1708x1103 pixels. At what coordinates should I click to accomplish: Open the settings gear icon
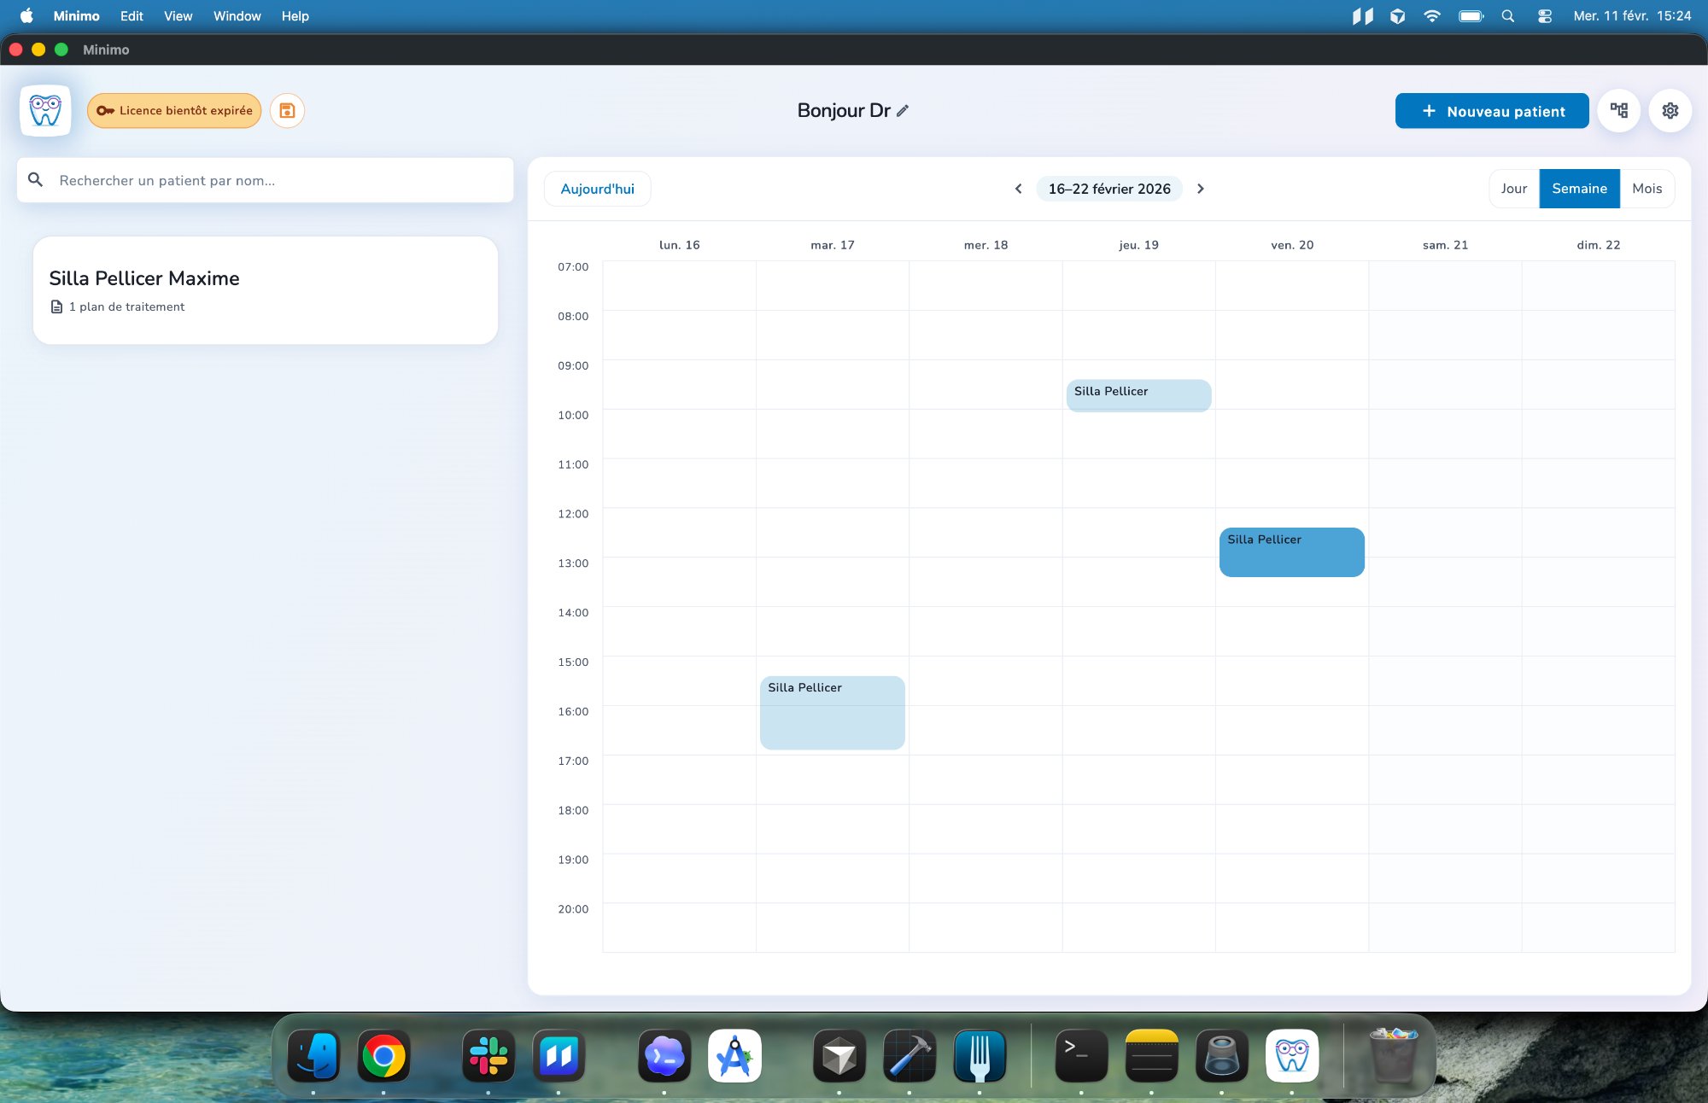pos(1670,110)
